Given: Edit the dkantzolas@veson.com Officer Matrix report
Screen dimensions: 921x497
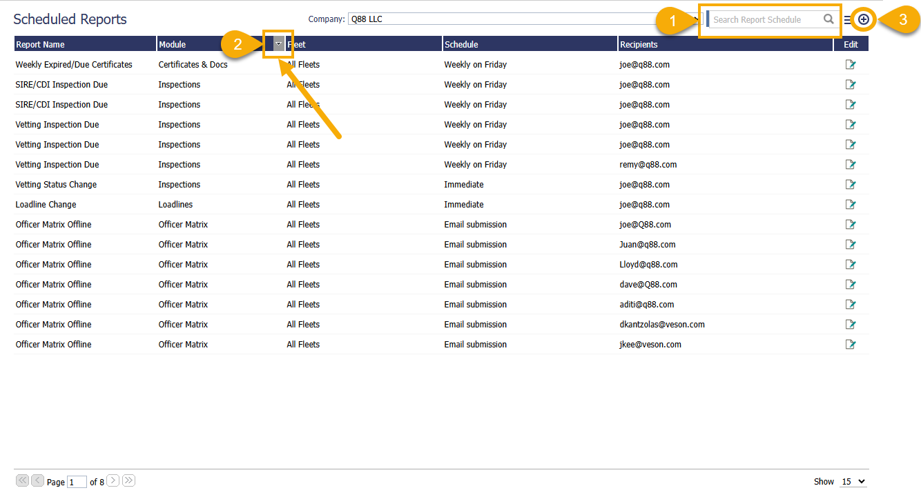Looking at the screenshot, I should coord(851,325).
